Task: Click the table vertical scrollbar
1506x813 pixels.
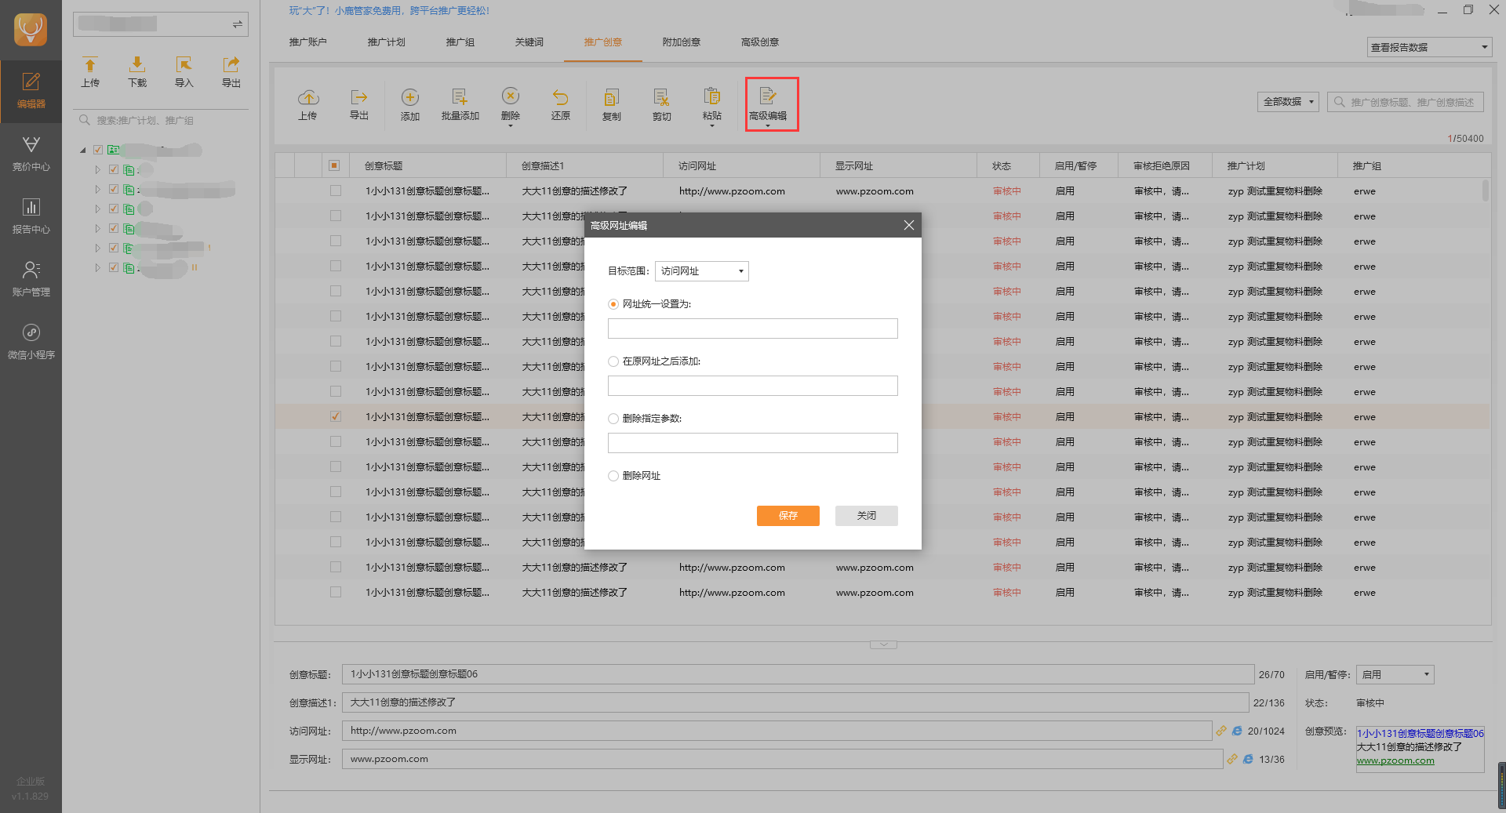Action: pyautogui.click(x=1486, y=191)
